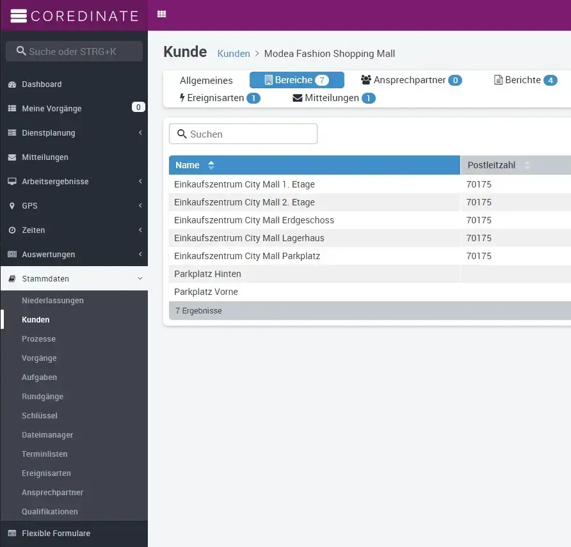Expand the Arbeitsergebnisse menu chevron
The image size is (571, 547).
click(x=140, y=182)
